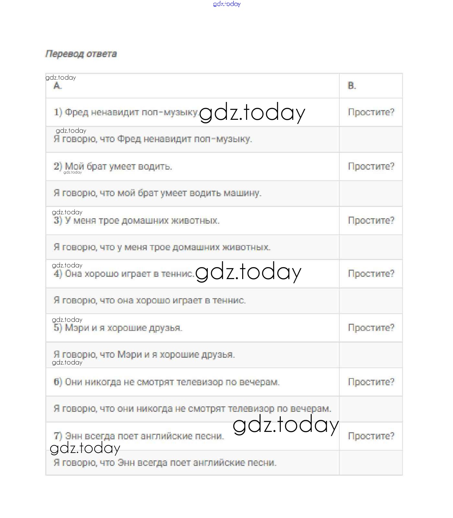This screenshot has width=453, height=518.
Task: Click "Простите?" beside "Мой брат умеет водить"
Action: 371,166
